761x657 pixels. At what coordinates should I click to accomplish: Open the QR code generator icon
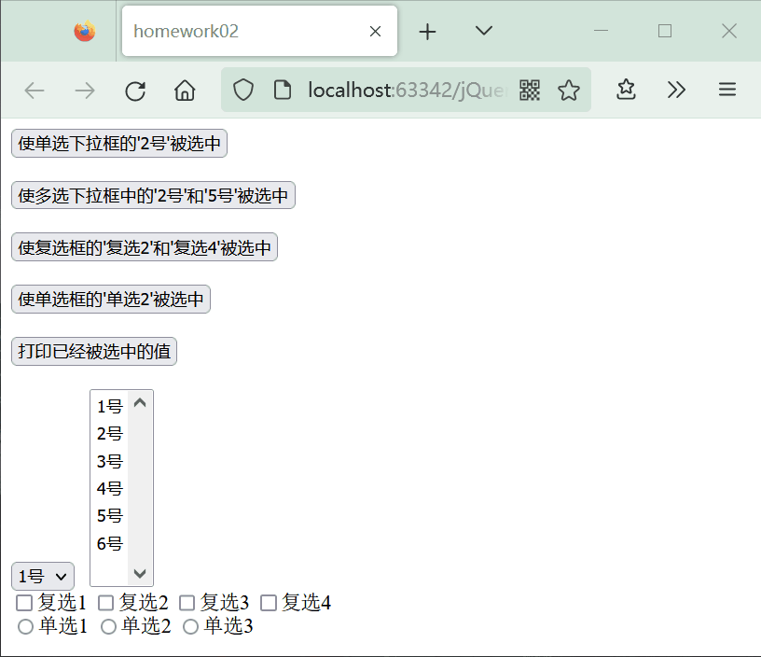click(x=530, y=90)
